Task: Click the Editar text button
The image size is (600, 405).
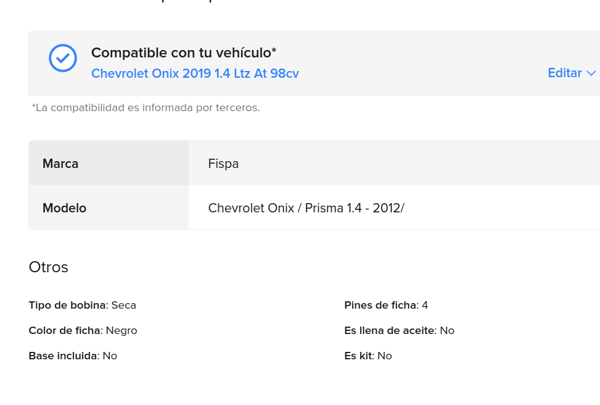Action: pyautogui.click(x=564, y=73)
